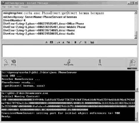
Task: Open the View menu
Action: [x=17, y=7]
